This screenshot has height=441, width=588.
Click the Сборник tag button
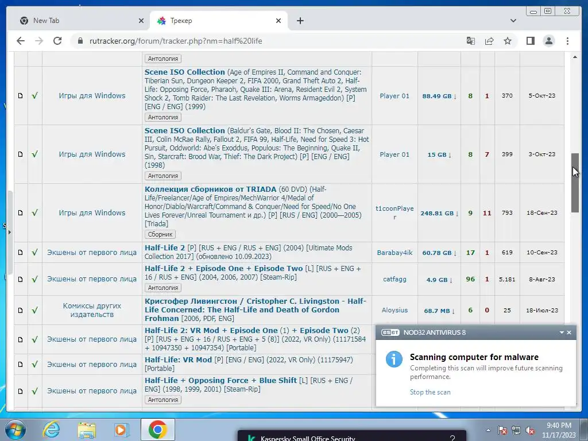click(160, 234)
